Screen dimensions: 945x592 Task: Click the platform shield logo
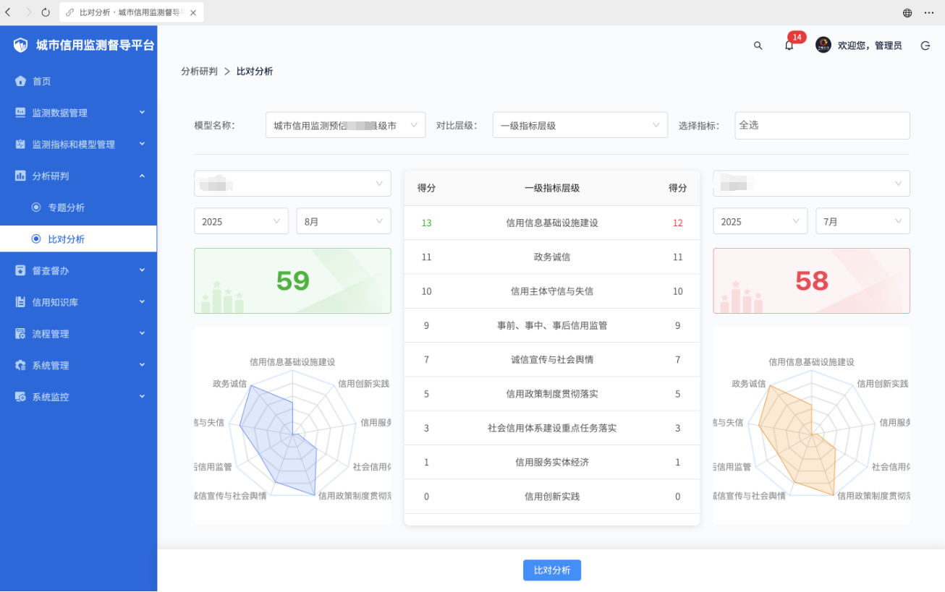point(21,46)
